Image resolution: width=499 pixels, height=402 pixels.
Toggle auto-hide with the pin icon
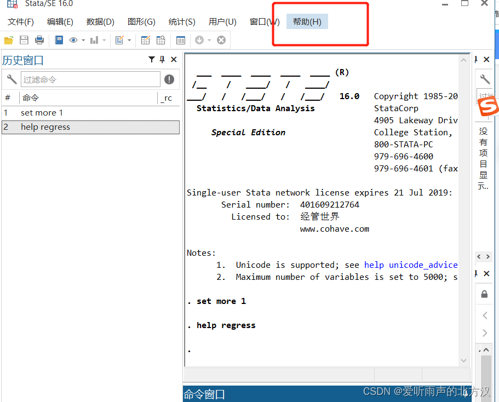point(162,59)
